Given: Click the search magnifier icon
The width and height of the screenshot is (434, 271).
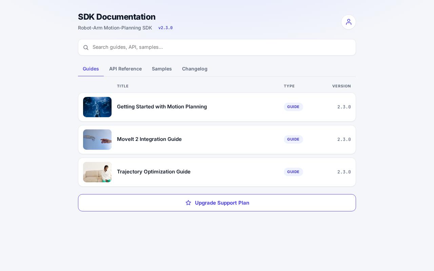Looking at the screenshot, I should [x=86, y=47].
